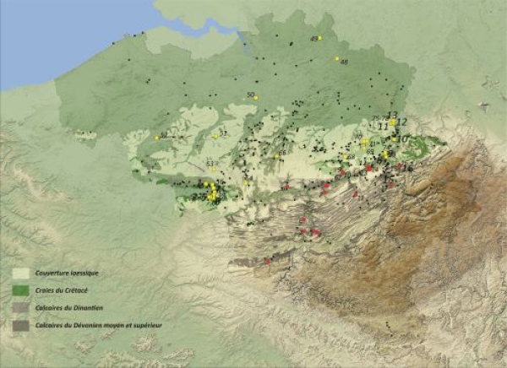The height and width of the screenshot is (368, 507).
Task: Click the yellow marker labeled 66
Action: pyautogui.click(x=277, y=156)
